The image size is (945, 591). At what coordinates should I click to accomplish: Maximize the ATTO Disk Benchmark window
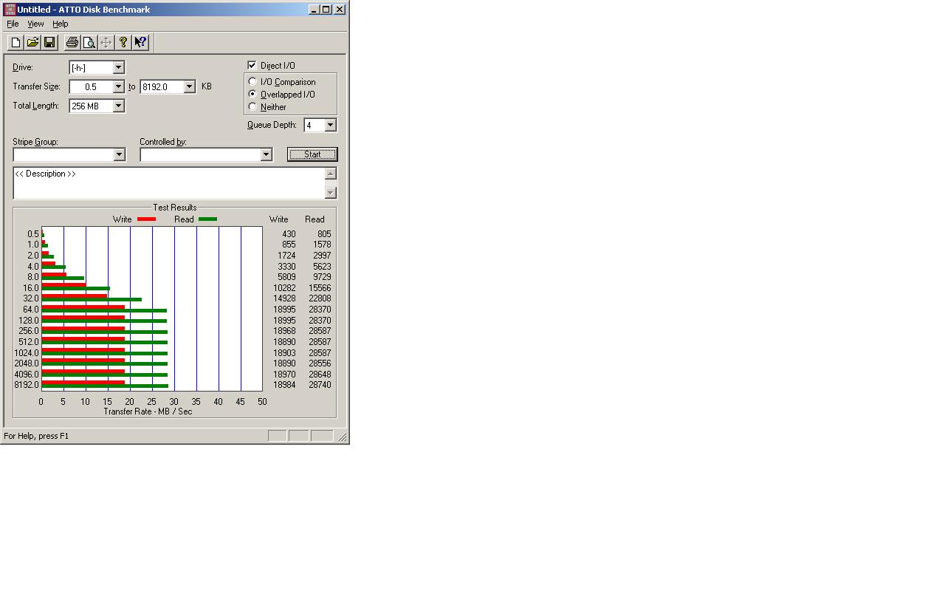coord(326,10)
